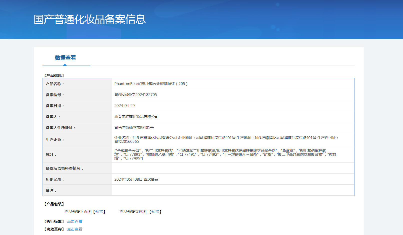This screenshot has width=403, height=235.
Task: Click the 备案人住所地址： label
Action: 61,128
